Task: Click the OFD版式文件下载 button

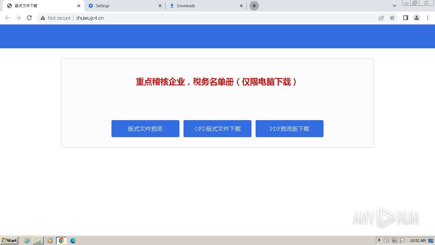Action: (217, 129)
